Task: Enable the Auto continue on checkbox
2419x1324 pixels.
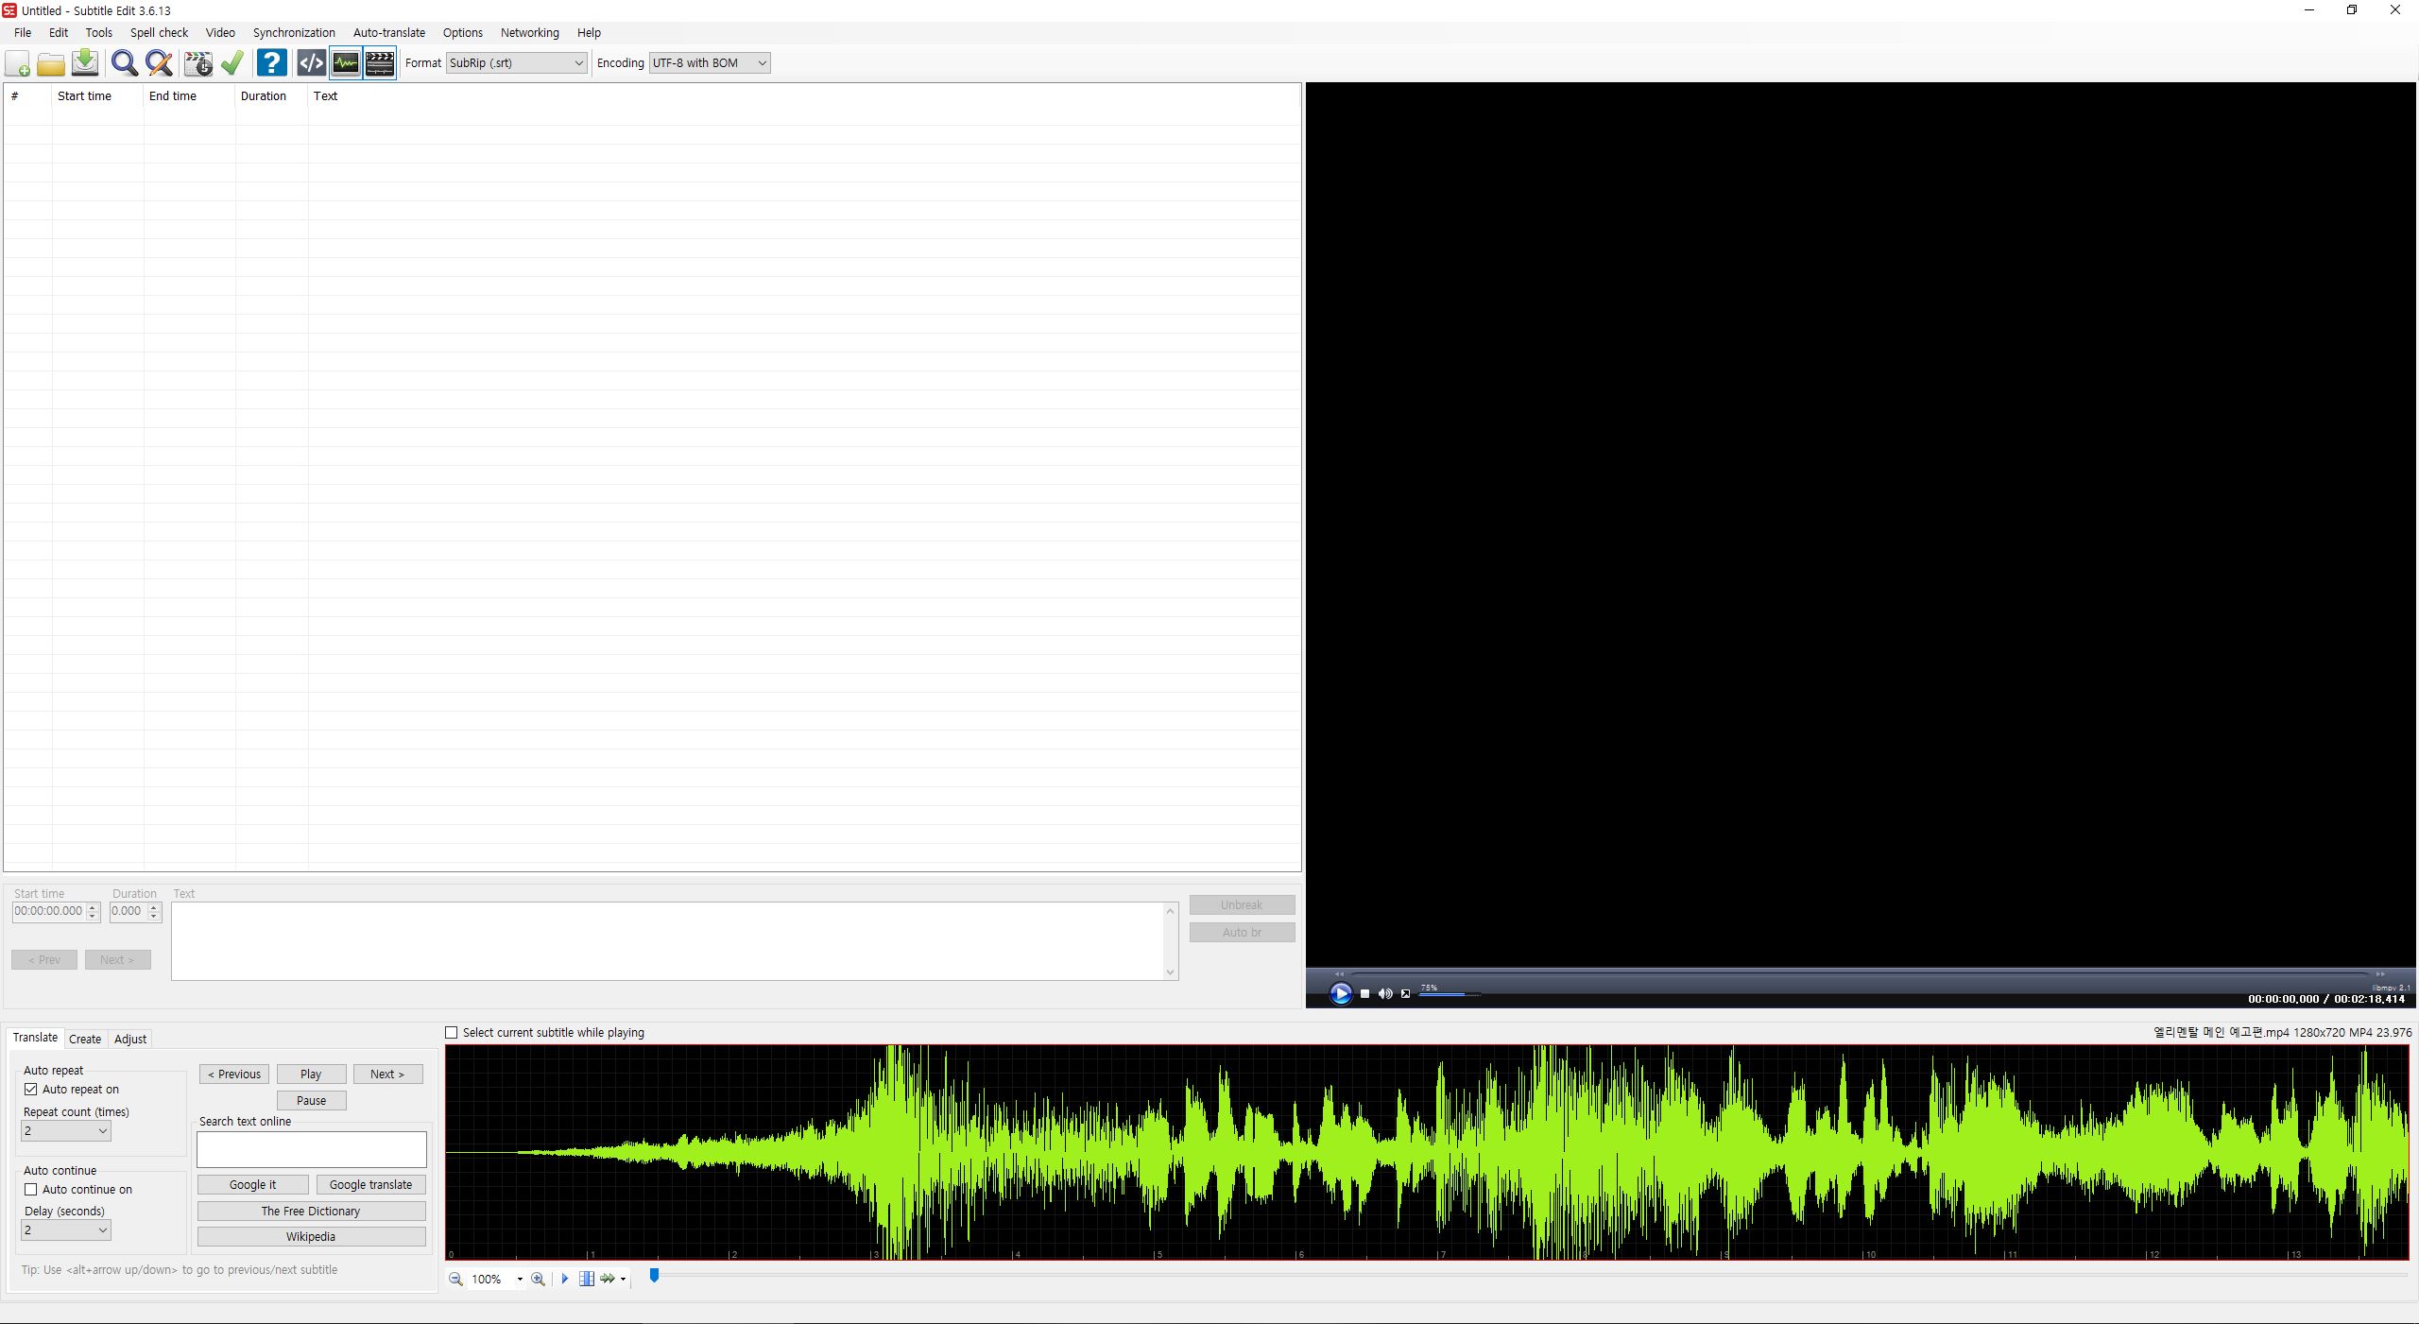Action: [x=31, y=1190]
